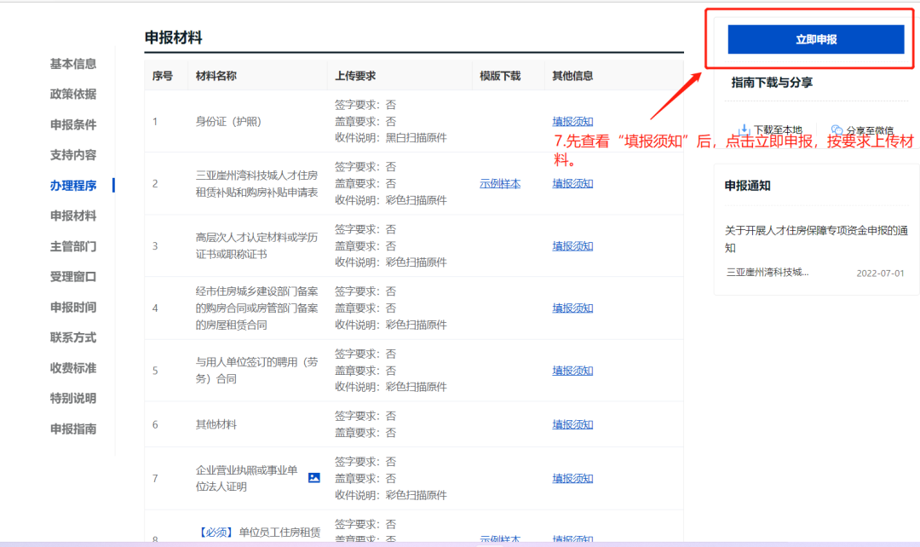
Task: Click the image icon beside 企业营业执照 material
Action: [313, 478]
